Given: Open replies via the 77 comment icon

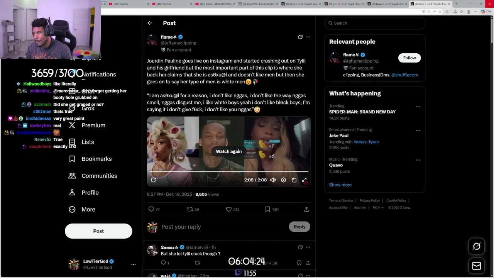Looking at the screenshot, I should coord(154,209).
